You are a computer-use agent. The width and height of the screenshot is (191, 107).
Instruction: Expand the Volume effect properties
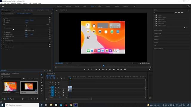coord(1,45)
